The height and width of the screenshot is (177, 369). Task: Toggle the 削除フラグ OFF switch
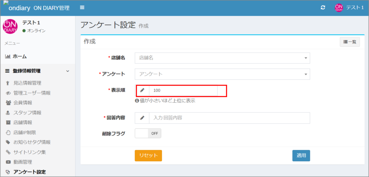pos(148,133)
